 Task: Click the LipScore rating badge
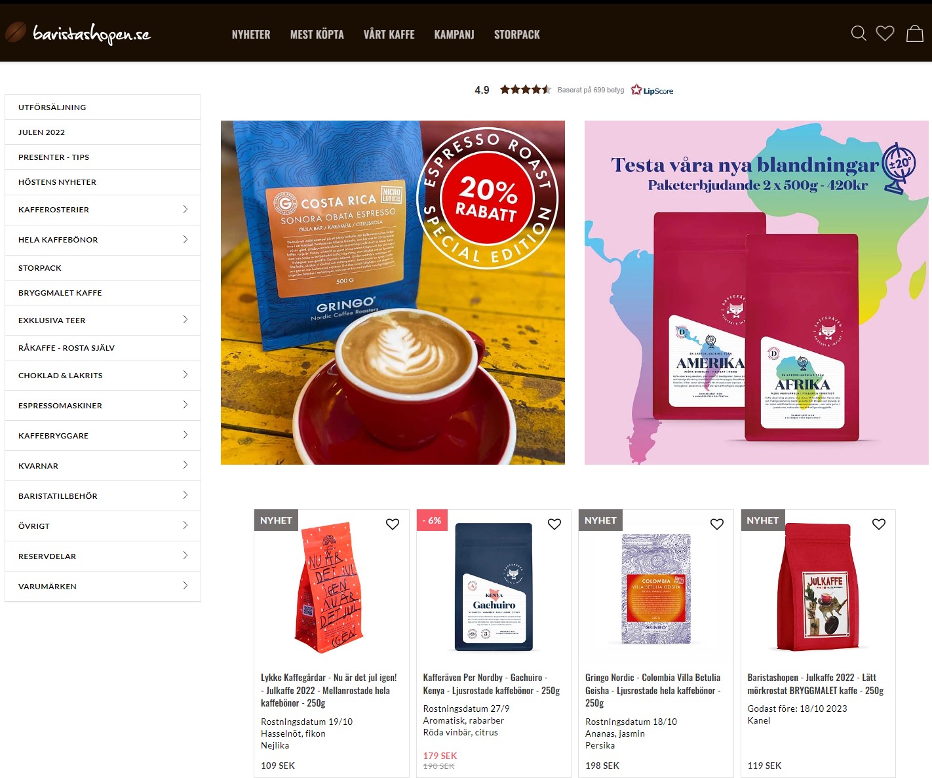point(573,90)
